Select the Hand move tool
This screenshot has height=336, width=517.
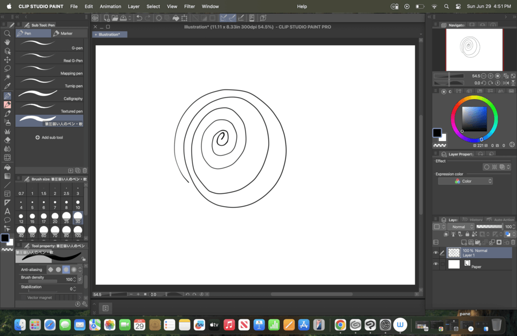pyautogui.click(x=8, y=42)
